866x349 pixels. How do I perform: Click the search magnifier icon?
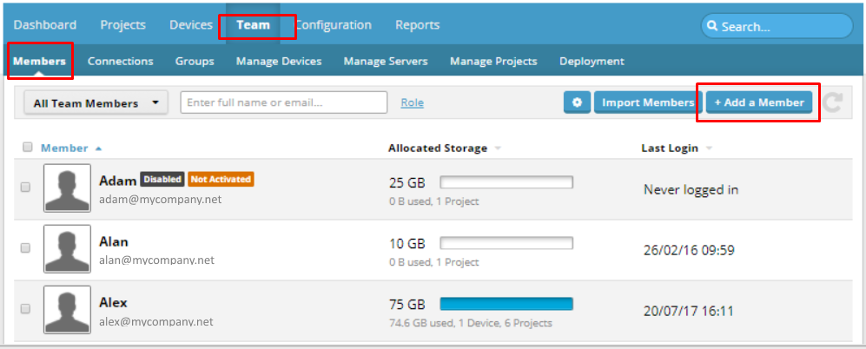click(712, 26)
